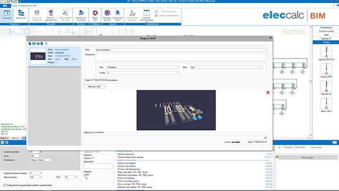Image resolution: width=339 pixels, height=191 pixels.
Task: Expand the Cabinas AT palette section
Action: pos(326,39)
